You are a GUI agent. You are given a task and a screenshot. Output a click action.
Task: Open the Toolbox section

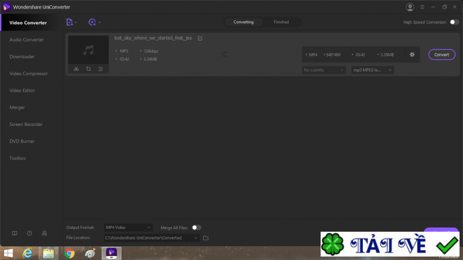click(x=18, y=158)
